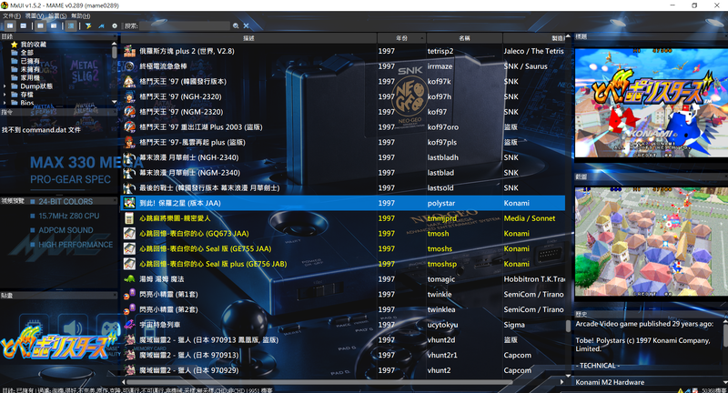Viewport: 728px width, 393px height.
Task: Sort by the 年份 column header
Action: [x=401, y=38]
